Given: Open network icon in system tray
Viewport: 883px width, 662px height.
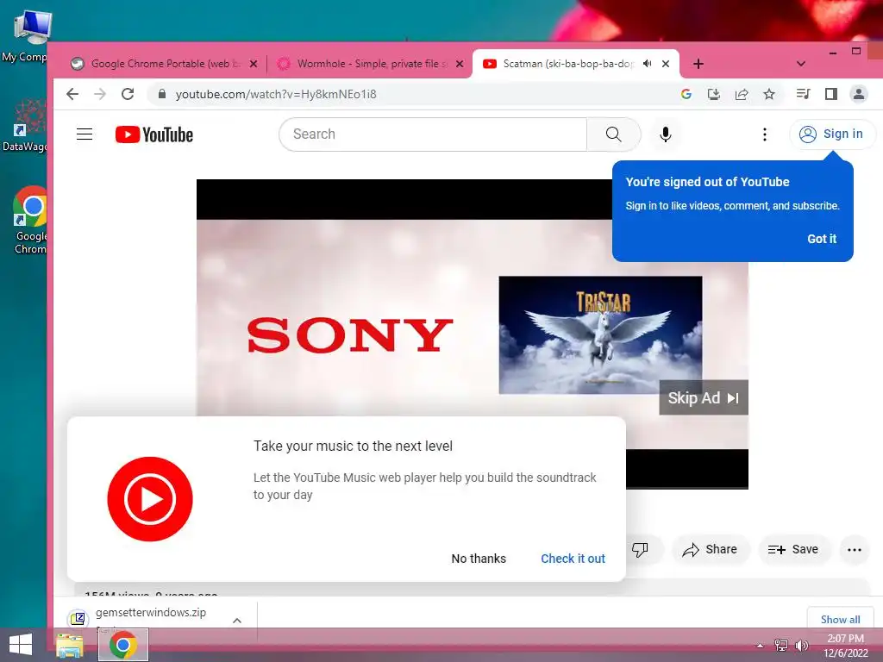Looking at the screenshot, I should tap(781, 645).
